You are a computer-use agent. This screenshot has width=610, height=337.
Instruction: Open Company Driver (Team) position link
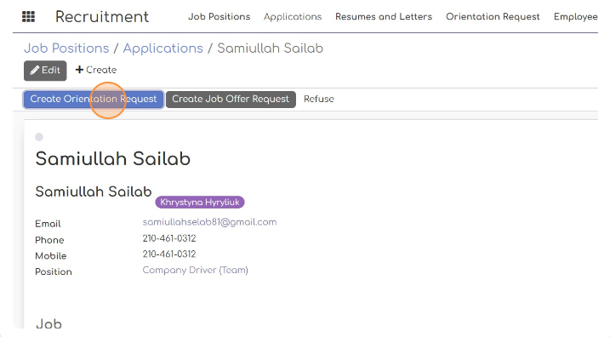tap(196, 270)
